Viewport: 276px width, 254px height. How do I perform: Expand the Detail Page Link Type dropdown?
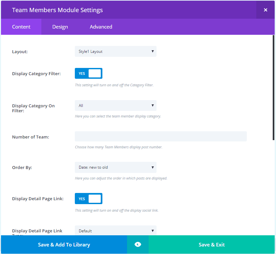(116, 231)
